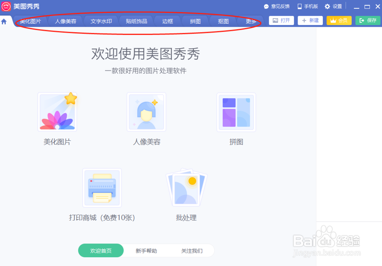Click the 打印商城（免费10张）label
382x266 pixels.
point(102,217)
